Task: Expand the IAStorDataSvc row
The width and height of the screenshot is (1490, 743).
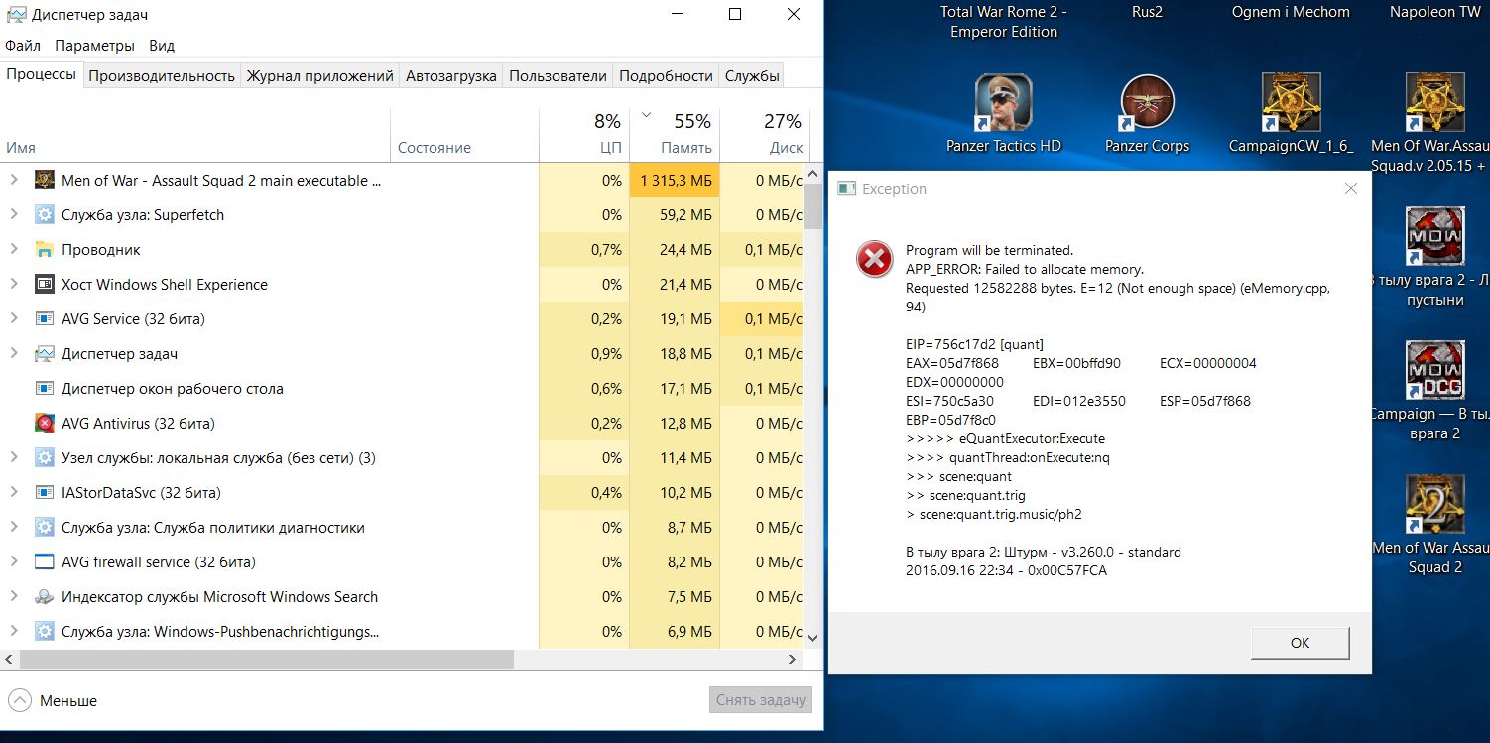Action: [x=14, y=492]
